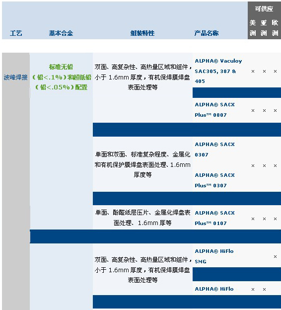Click the green 标准无铅 alloy heading
Viewport: 281px width, 310px height.
point(61,67)
